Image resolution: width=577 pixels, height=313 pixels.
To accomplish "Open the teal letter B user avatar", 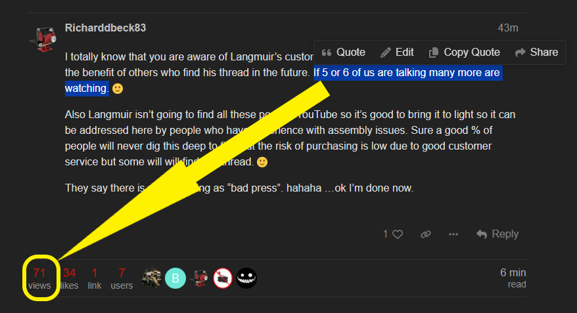I will pyautogui.click(x=175, y=278).
